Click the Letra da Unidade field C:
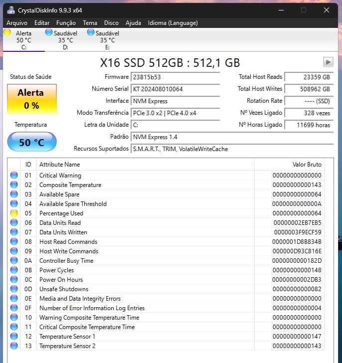The width and height of the screenshot is (342, 363). (x=175, y=125)
